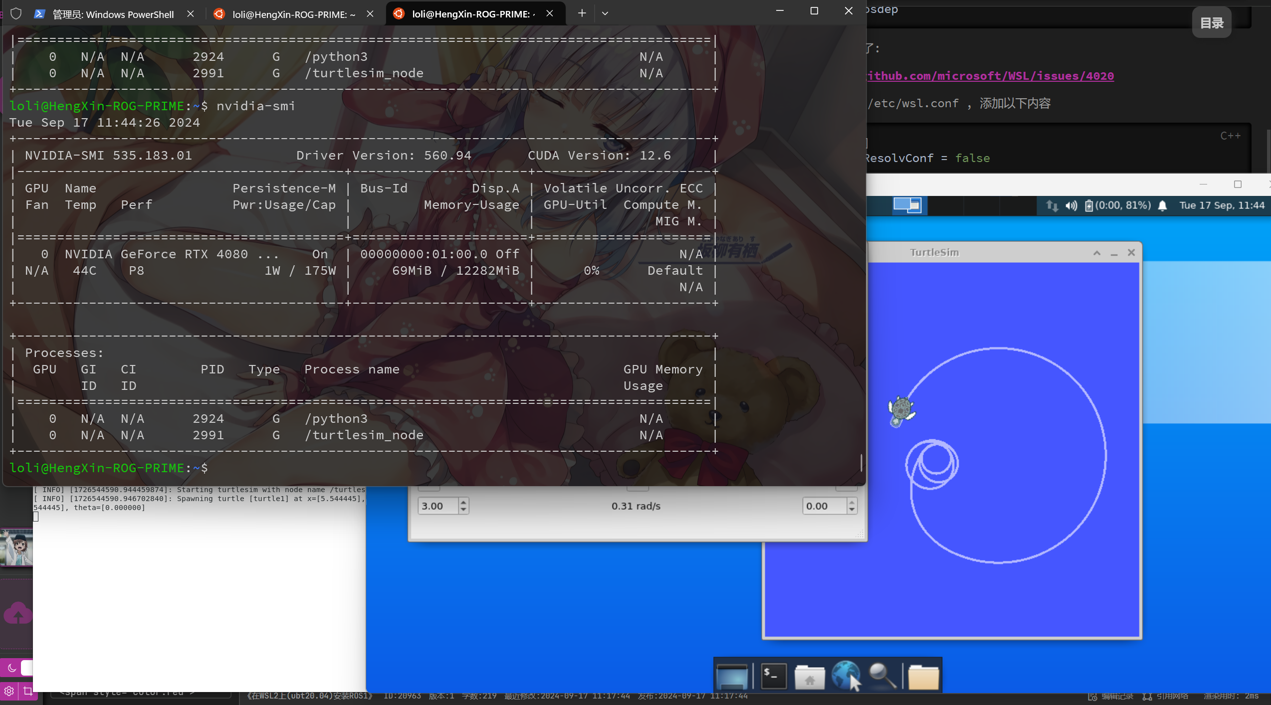
Task: Open the terminal emulator dock icon
Action: point(774,676)
